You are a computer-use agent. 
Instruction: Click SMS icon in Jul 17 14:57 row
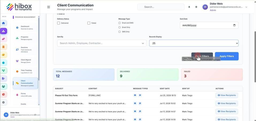(x=140, y=111)
